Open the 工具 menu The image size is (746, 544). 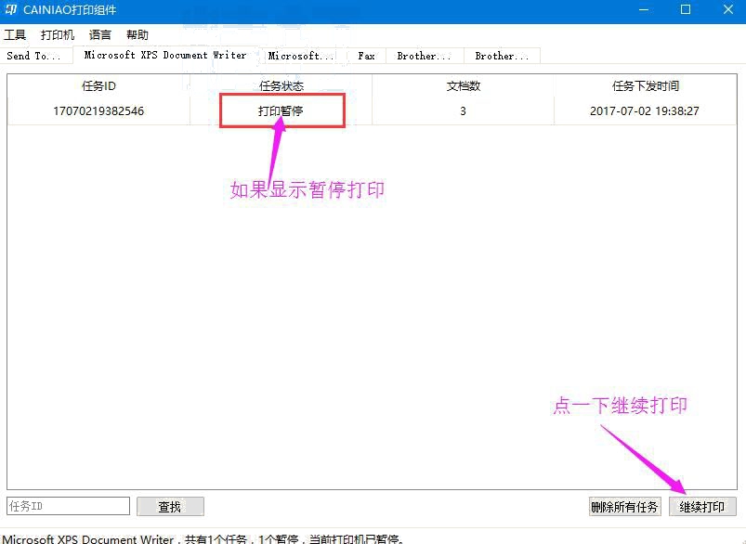click(x=15, y=34)
